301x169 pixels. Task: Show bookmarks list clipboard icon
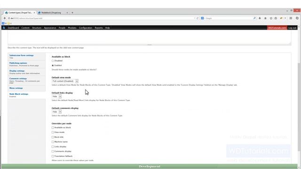(x=276, y=18)
